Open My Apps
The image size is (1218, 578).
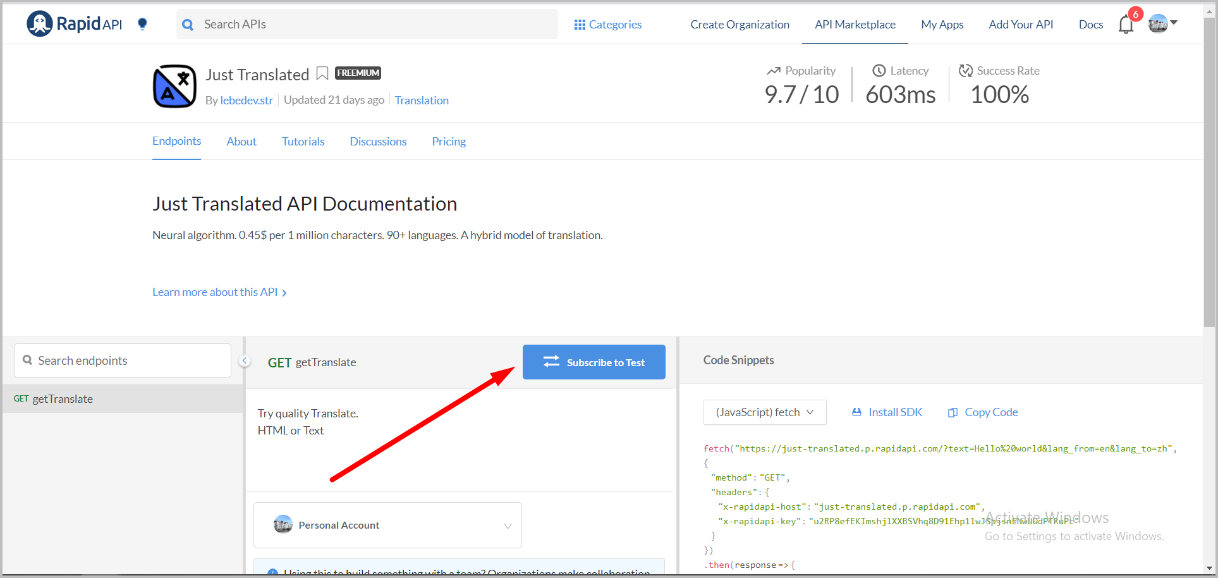click(x=942, y=25)
